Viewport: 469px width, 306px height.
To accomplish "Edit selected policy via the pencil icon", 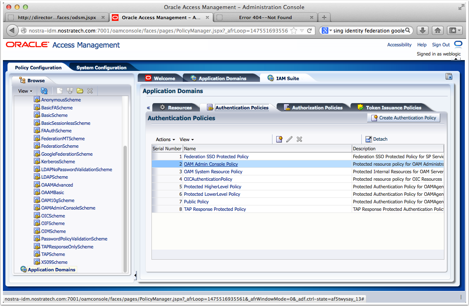I will click(x=290, y=139).
